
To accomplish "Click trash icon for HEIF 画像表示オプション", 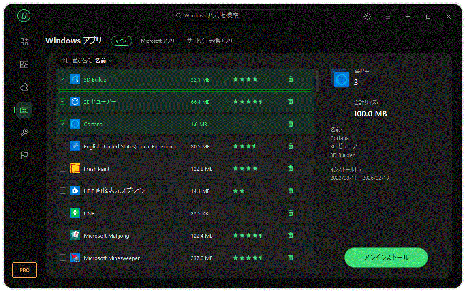I will click(x=291, y=191).
